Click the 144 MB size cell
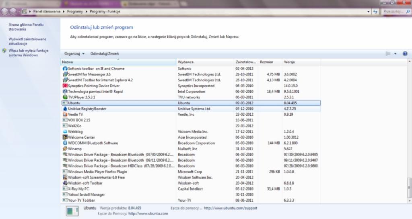The width and height of the screenshot is (412, 219). 274,143
